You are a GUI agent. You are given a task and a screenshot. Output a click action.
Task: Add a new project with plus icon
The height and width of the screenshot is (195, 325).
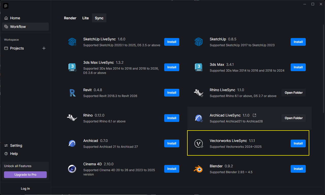[x=44, y=48]
